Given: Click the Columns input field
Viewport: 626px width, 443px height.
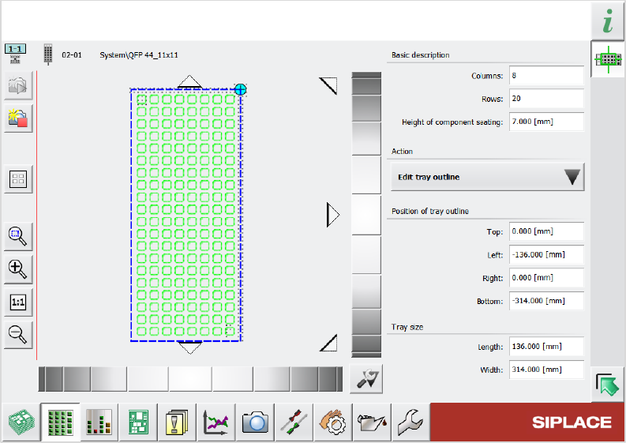Looking at the screenshot, I should pyautogui.click(x=545, y=76).
